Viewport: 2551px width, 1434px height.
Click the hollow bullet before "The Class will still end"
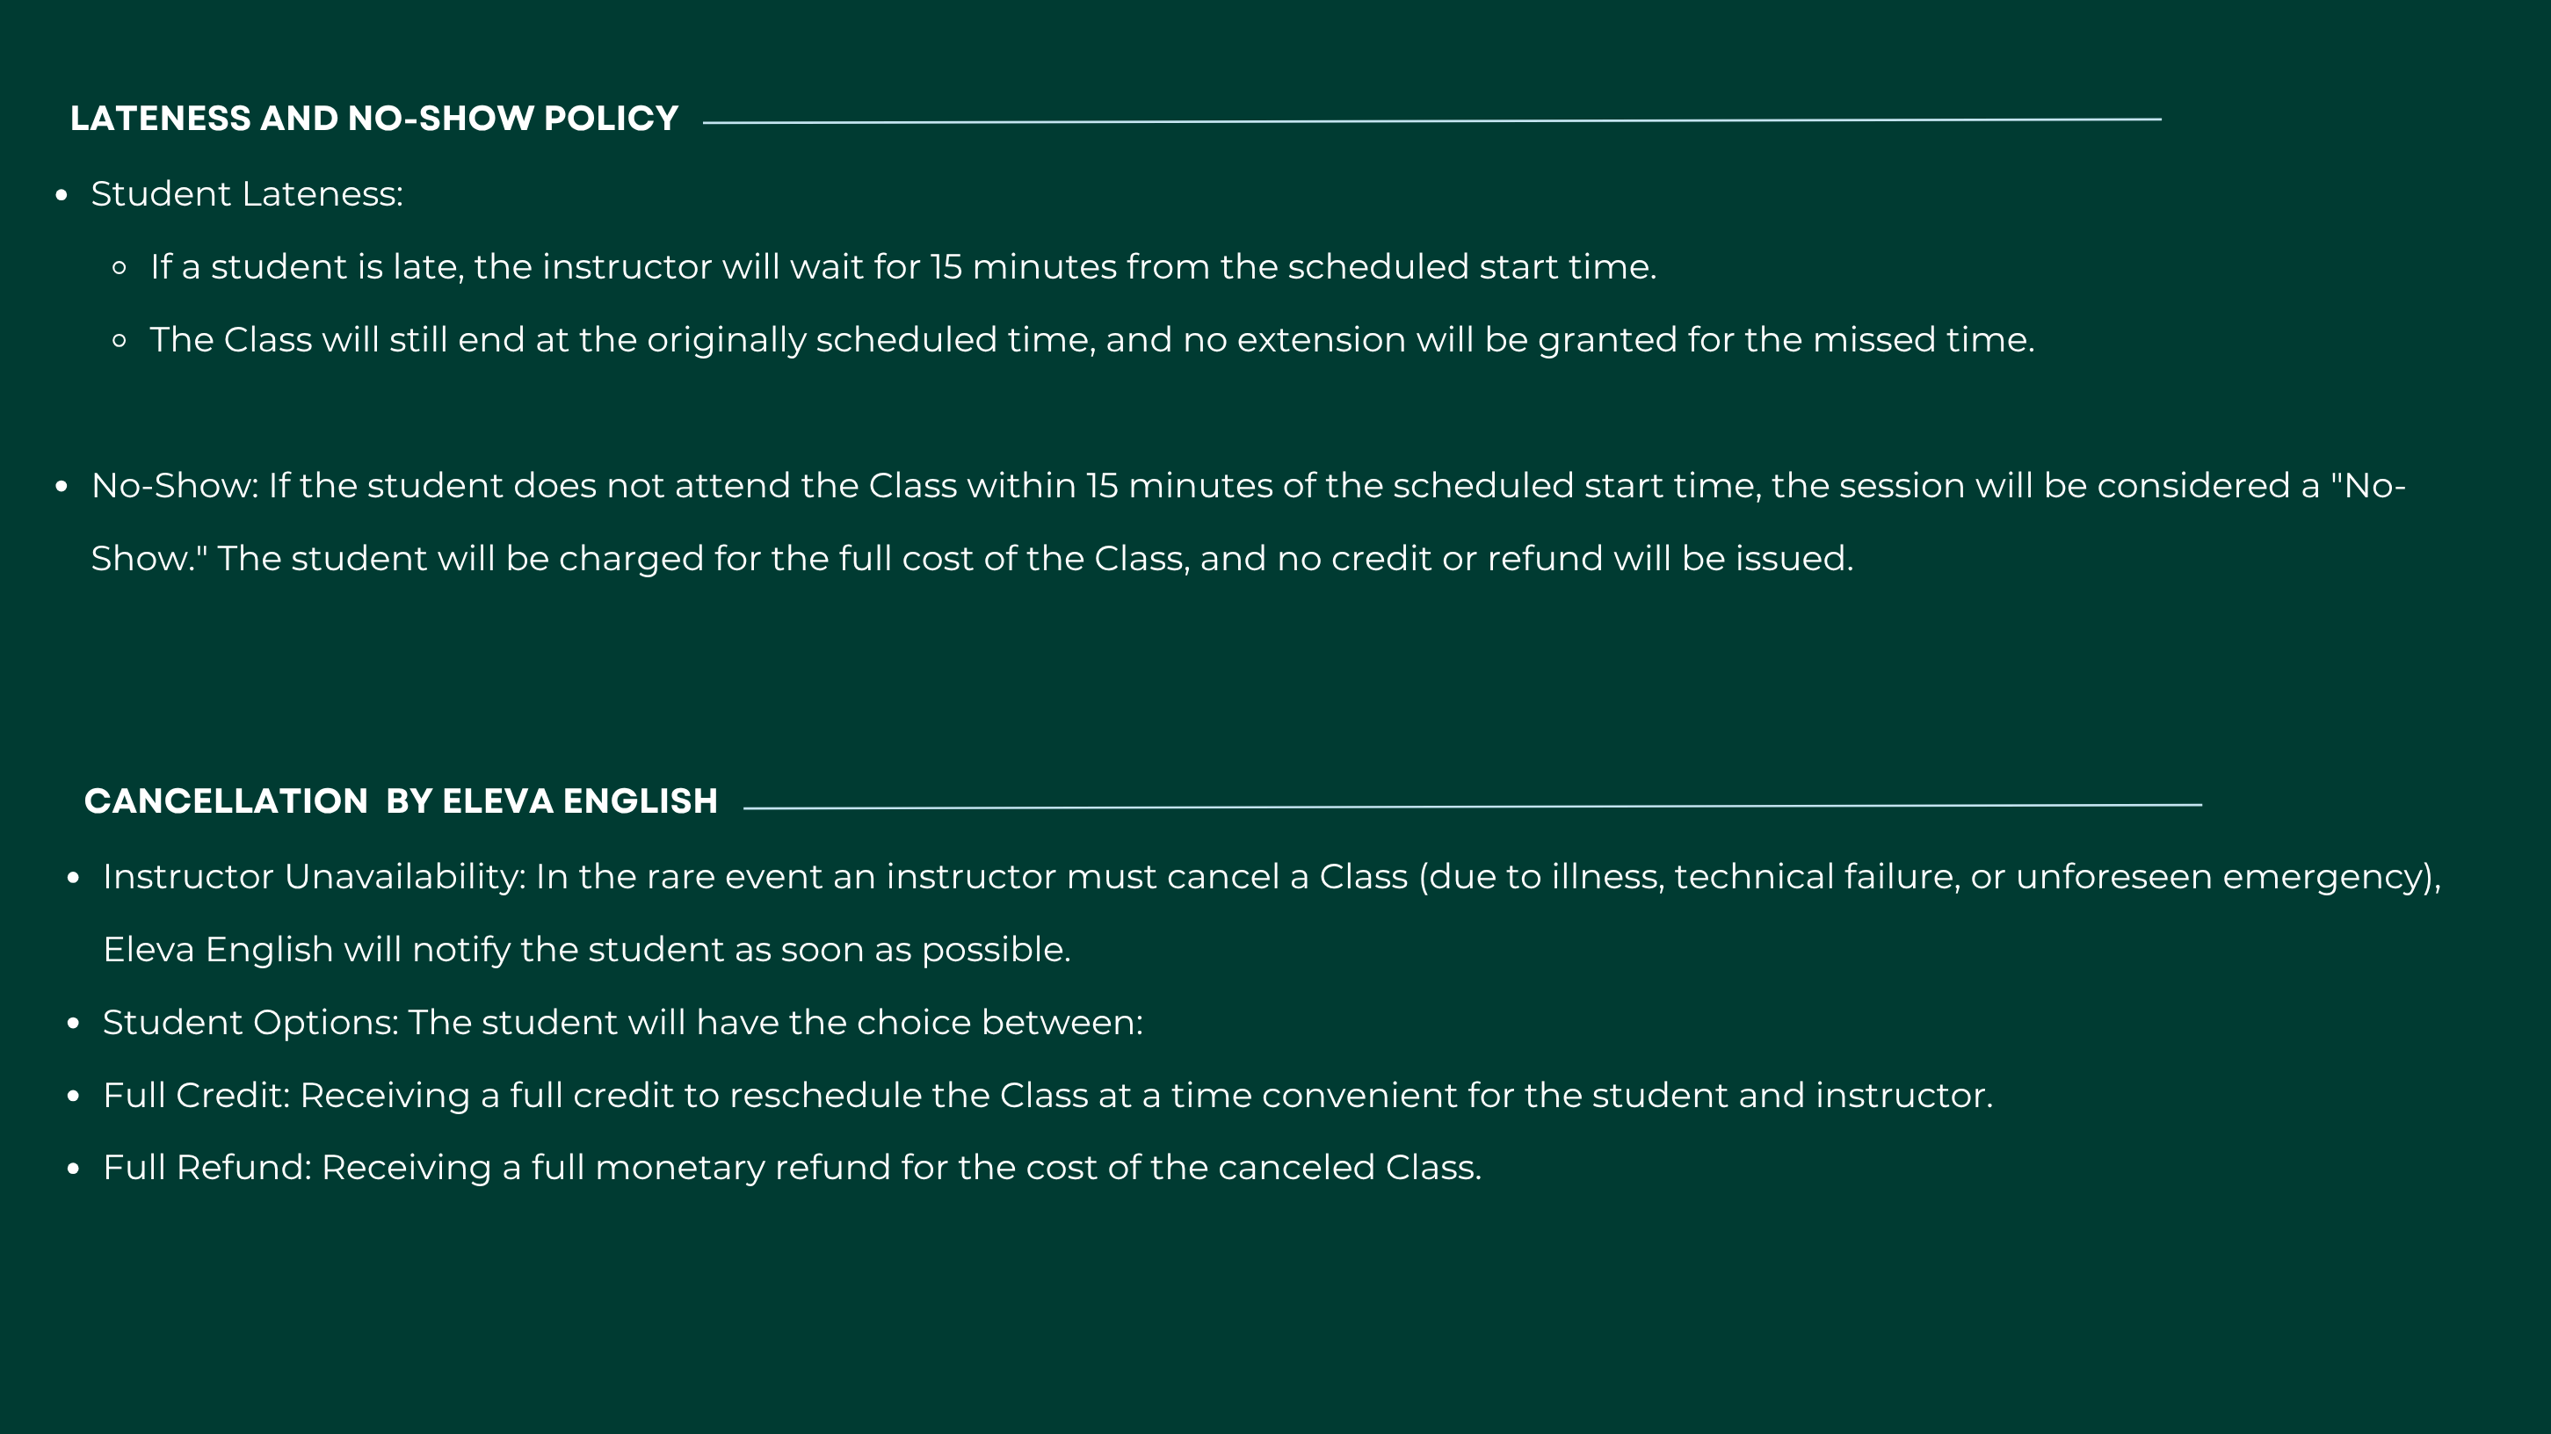(120, 341)
